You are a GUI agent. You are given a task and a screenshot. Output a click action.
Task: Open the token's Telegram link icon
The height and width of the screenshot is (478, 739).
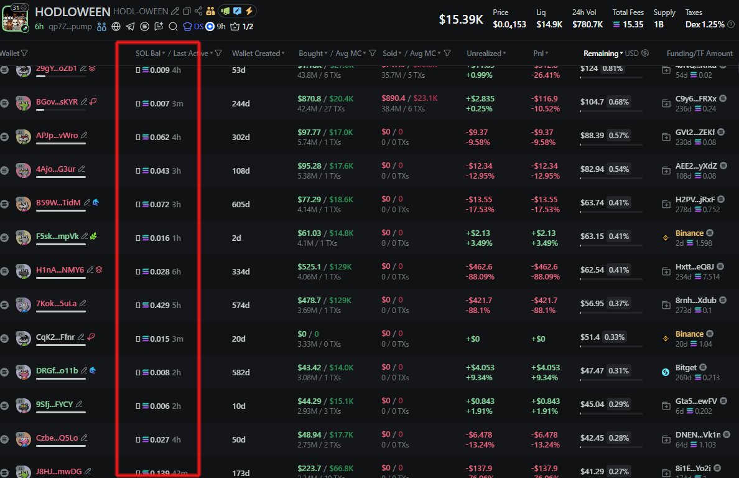[130, 26]
